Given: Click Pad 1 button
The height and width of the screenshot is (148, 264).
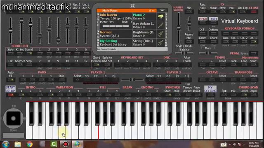Looking at the screenshot, I should click(x=23, y=80).
